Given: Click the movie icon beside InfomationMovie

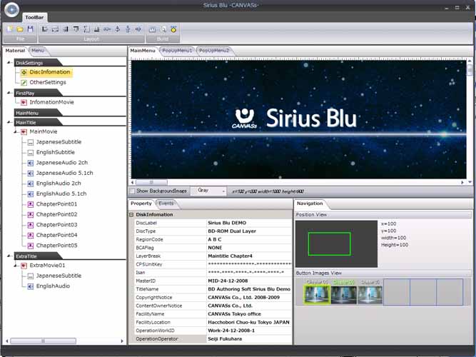Looking at the screenshot, I should (x=24, y=102).
